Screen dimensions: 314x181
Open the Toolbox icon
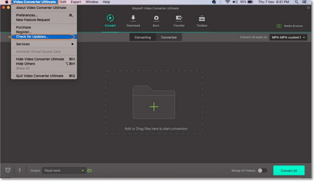(x=202, y=18)
